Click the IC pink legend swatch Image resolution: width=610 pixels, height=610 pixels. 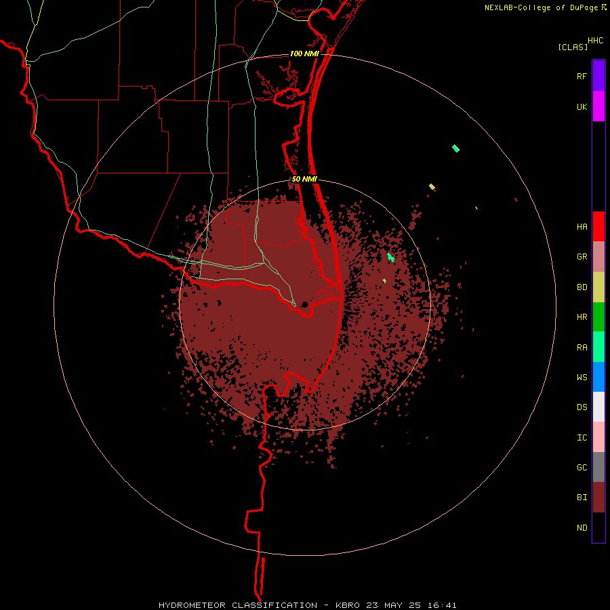(598, 437)
